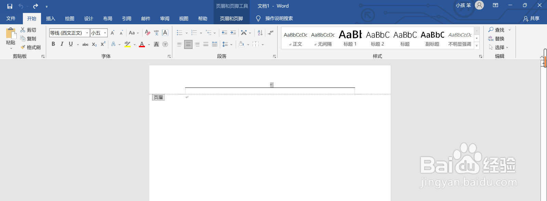Open the font size dropdown 小五
Screen dimensions: 547x201
coord(105,33)
